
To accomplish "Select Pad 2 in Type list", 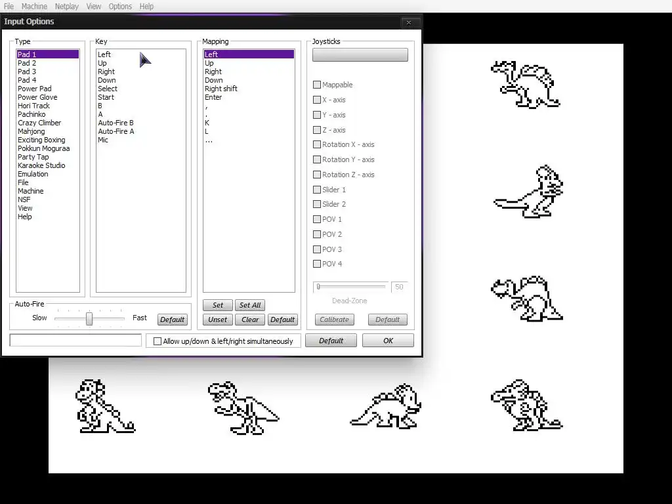I will (47, 63).
